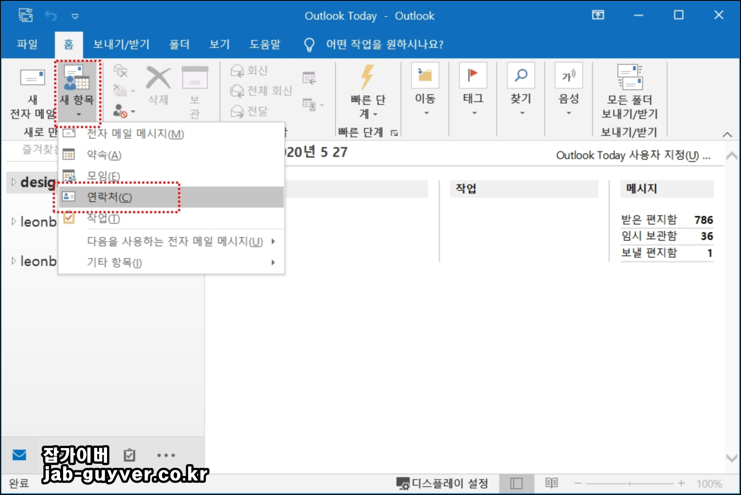
Task: Click the Ignore conversation icon
Action: click(x=121, y=71)
